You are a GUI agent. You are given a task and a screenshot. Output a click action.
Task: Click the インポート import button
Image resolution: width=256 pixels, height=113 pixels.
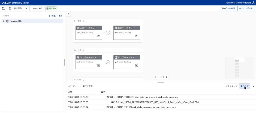pos(246,8)
